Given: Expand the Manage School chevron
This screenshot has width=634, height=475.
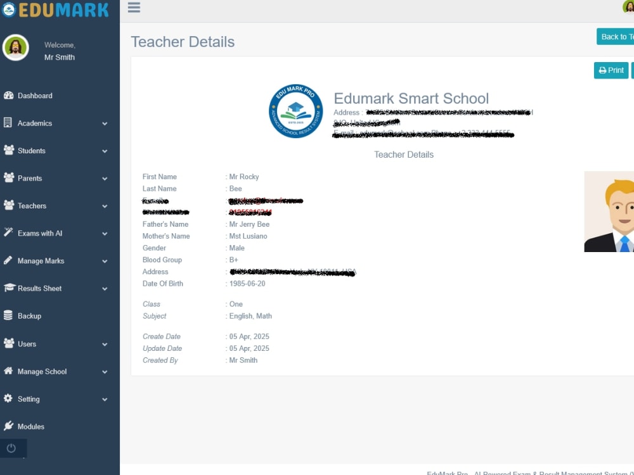Looking at the screenshot, I should click(105, 372).
